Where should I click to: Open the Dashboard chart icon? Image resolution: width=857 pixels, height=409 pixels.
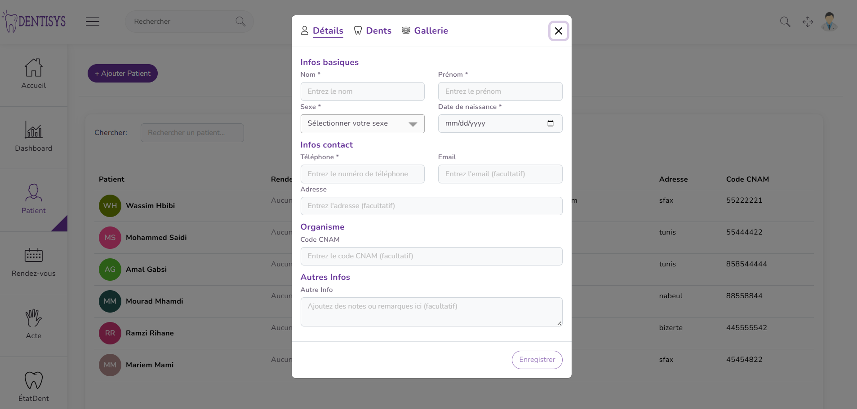[34, 130]
